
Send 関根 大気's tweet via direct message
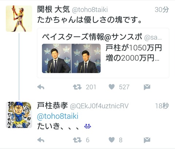tap(147, 87)
